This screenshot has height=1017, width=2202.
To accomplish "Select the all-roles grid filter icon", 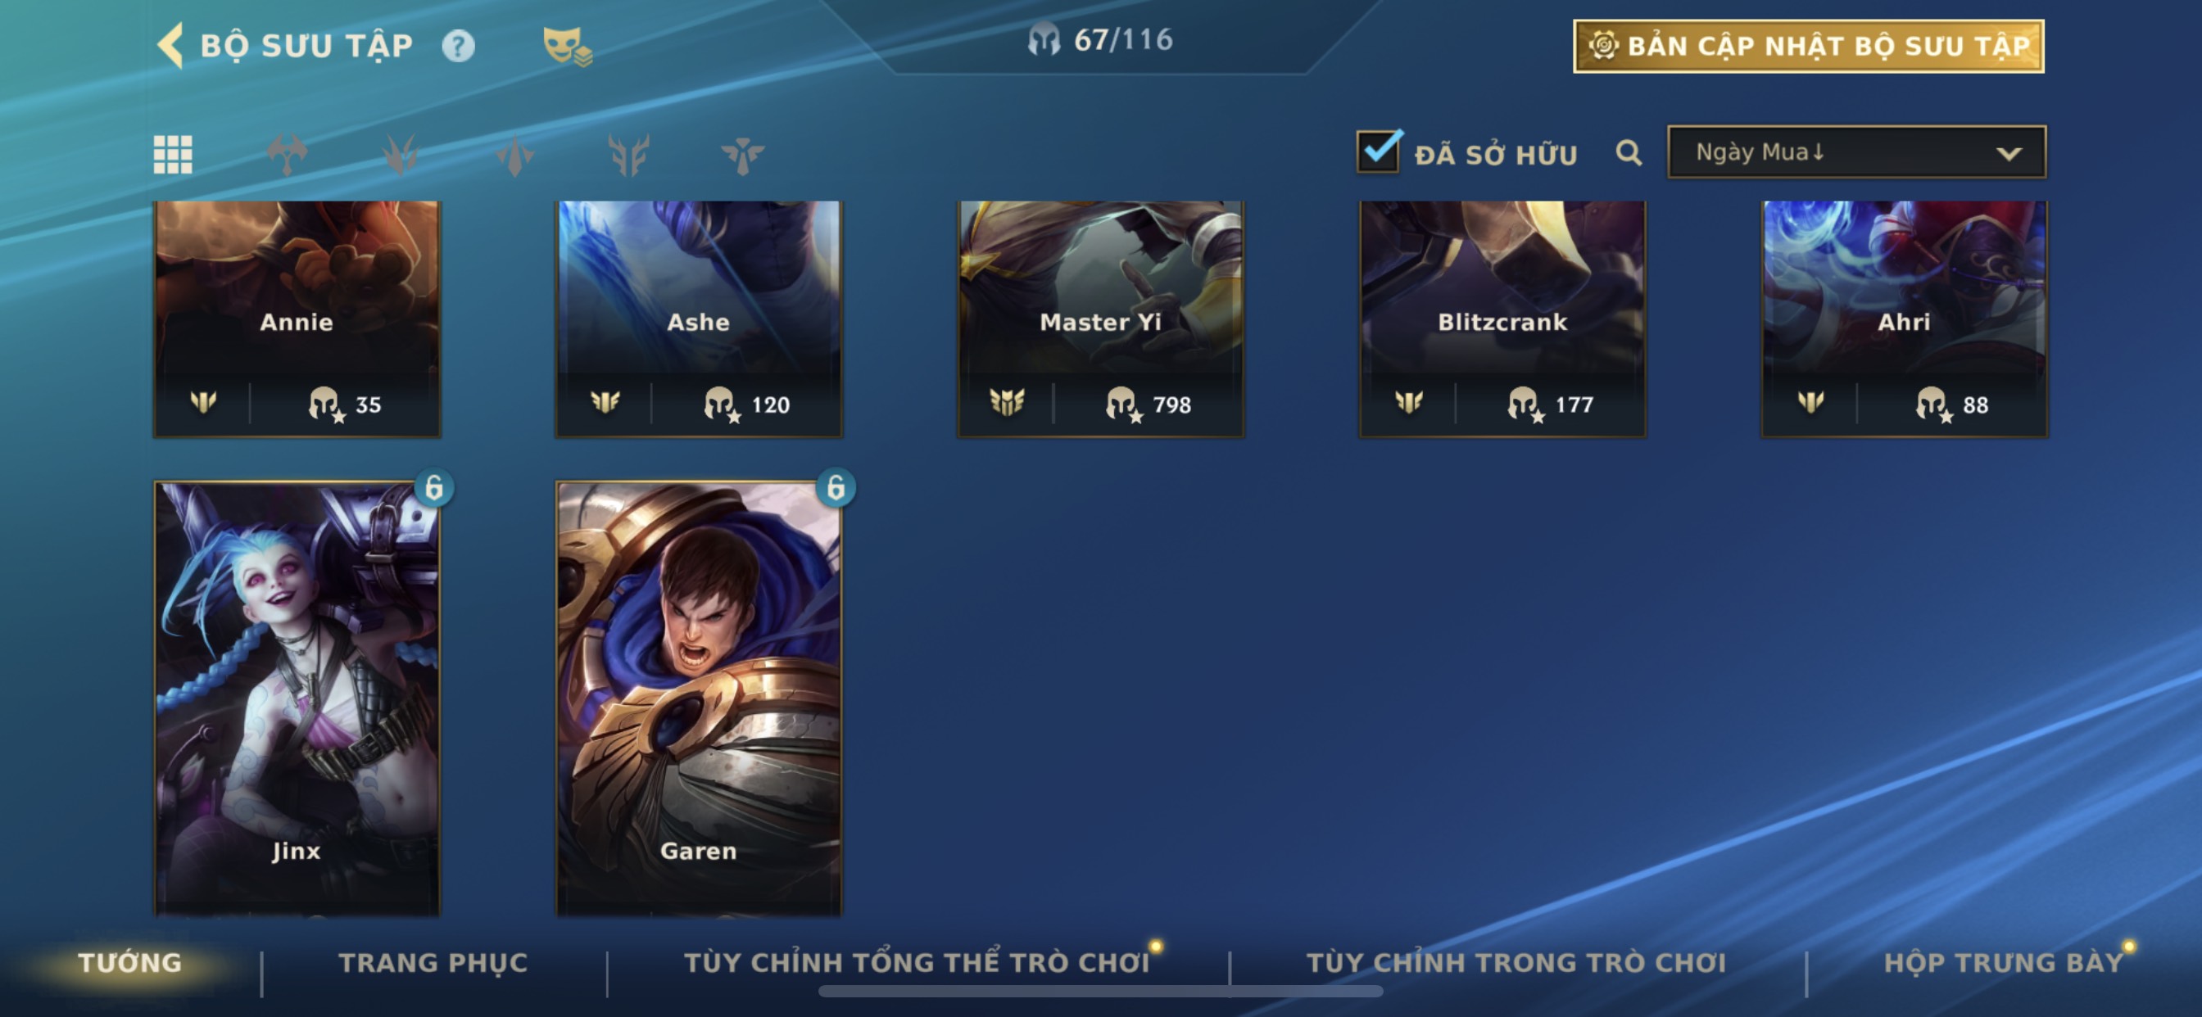I will [173, 155].
